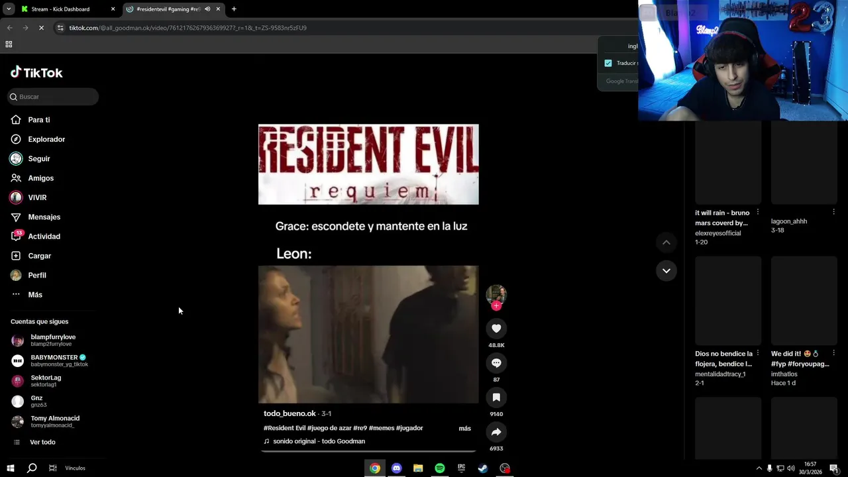Open the volume control in tray

tap(790, 468)
